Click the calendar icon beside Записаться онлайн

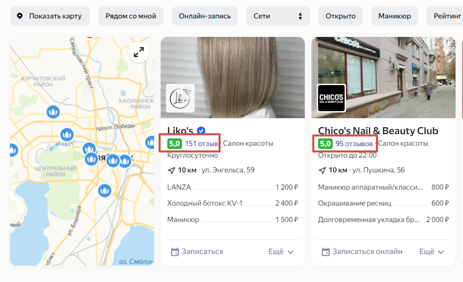(326, 252)
